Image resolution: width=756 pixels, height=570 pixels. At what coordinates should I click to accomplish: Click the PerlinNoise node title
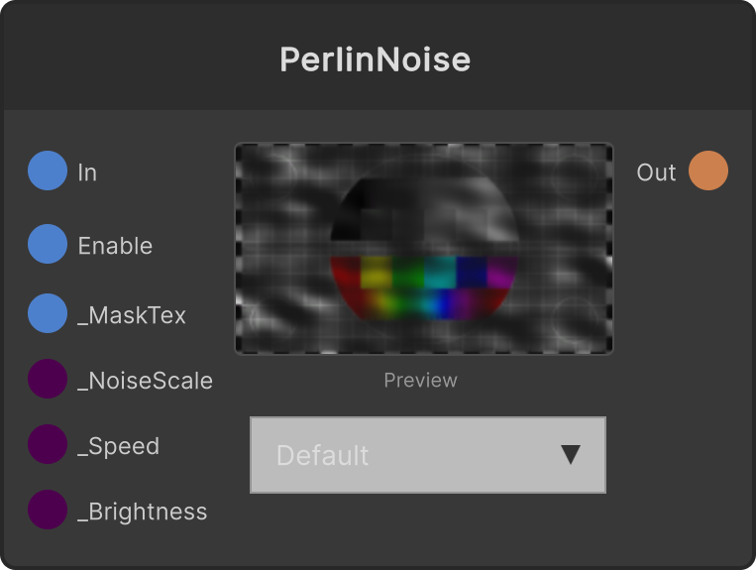pyautogui.click(x=376, y=59)
